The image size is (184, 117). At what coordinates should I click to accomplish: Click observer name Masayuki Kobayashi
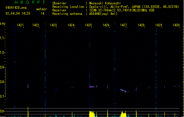pos(105,3)
